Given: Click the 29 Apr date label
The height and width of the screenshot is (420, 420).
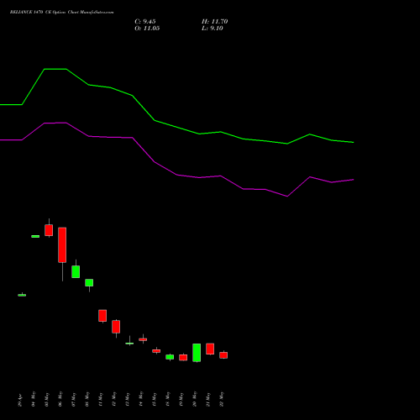Looking at the screenshot, I should click(x=20, y=401).
